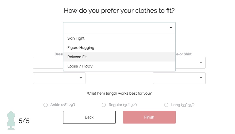Select the Long (33"-35") hem length

point(166,105)
